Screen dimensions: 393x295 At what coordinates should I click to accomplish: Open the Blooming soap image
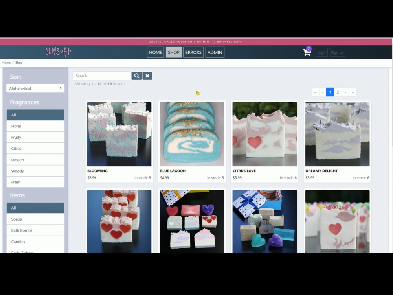point(119,134)
